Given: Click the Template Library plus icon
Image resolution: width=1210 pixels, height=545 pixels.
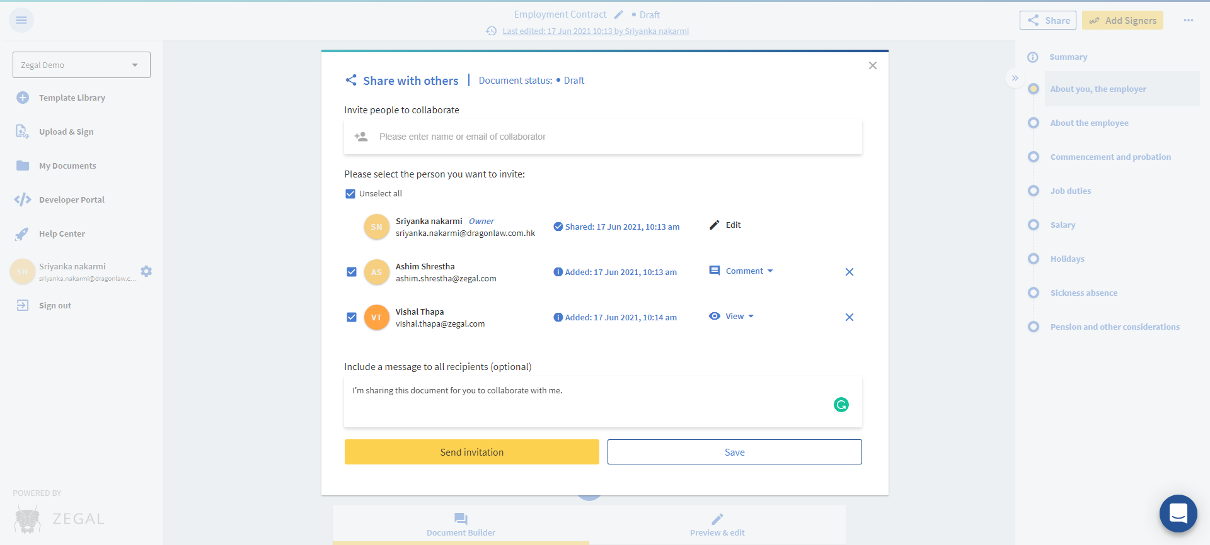Looking at the screenshot, I should pyautogui.click(x=23, y=98).
